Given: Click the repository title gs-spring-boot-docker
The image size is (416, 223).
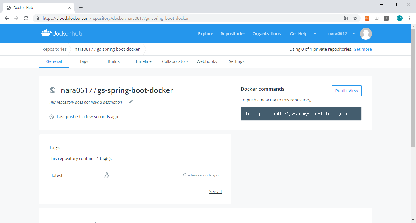Looking at the screenshot, I should [135, 90].
